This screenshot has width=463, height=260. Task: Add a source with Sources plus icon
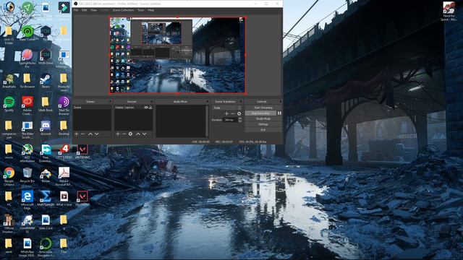pos(118,134)
